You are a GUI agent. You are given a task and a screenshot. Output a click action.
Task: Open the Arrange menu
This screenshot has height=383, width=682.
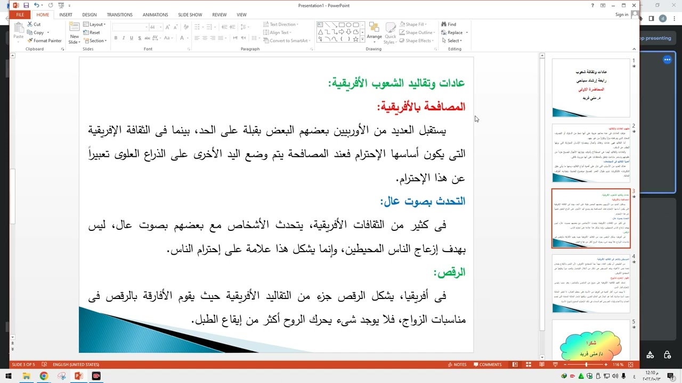(x=374, y=33)
